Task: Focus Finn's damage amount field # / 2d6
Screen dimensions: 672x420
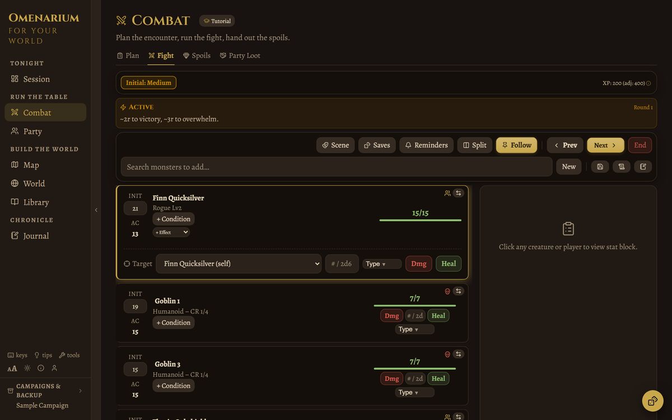Action: 342,264
